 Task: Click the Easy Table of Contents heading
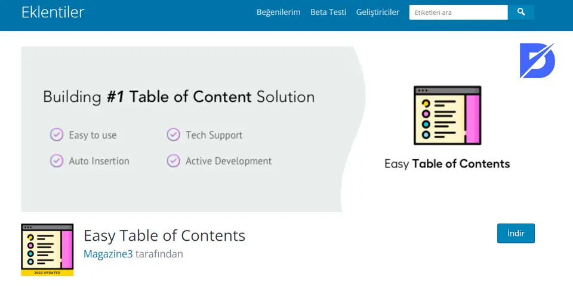click(x=165, y=236)
